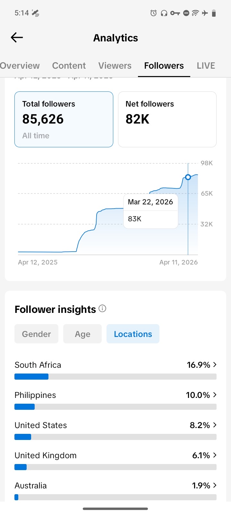This screenshot has width=231, height=516.
Task: Expand Philippines location details
Action: coord(215,395)
